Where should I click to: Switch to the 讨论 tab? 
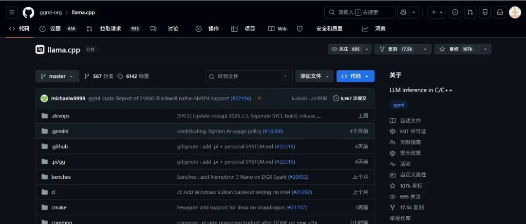click(165, 29)
